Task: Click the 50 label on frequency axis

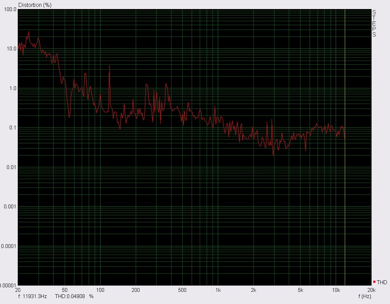Action: [65, 290]
